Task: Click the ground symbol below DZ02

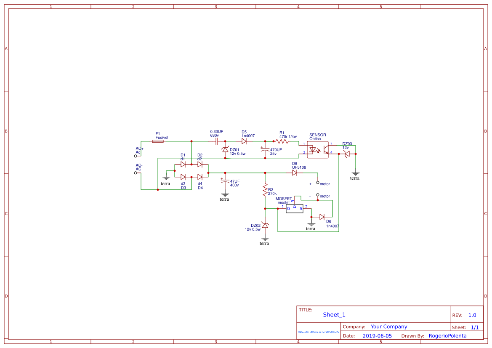Action: click(265, 239)
